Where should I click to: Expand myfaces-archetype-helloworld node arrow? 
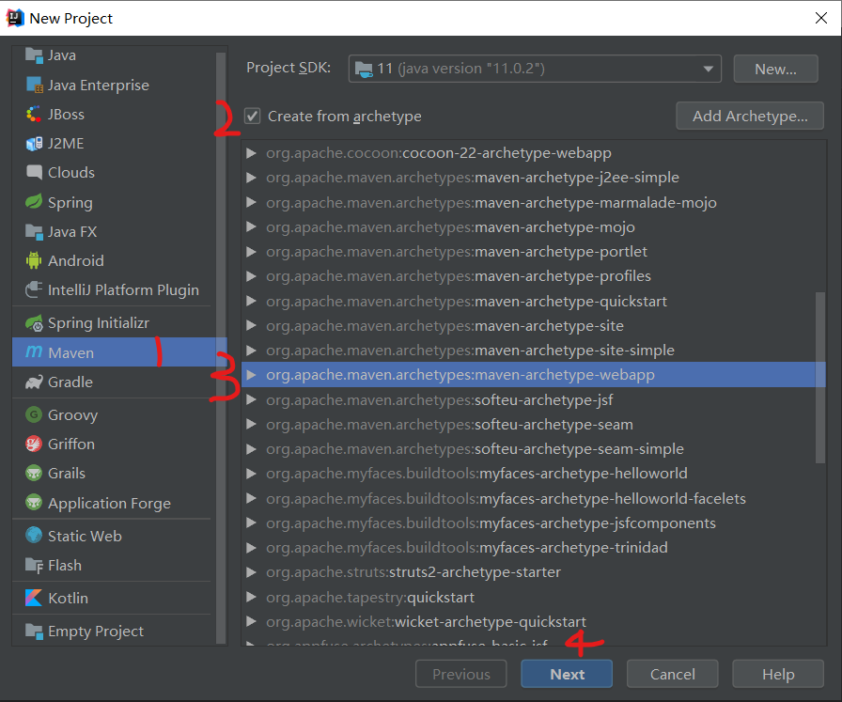pyautogui.click(x=251, y=474)
